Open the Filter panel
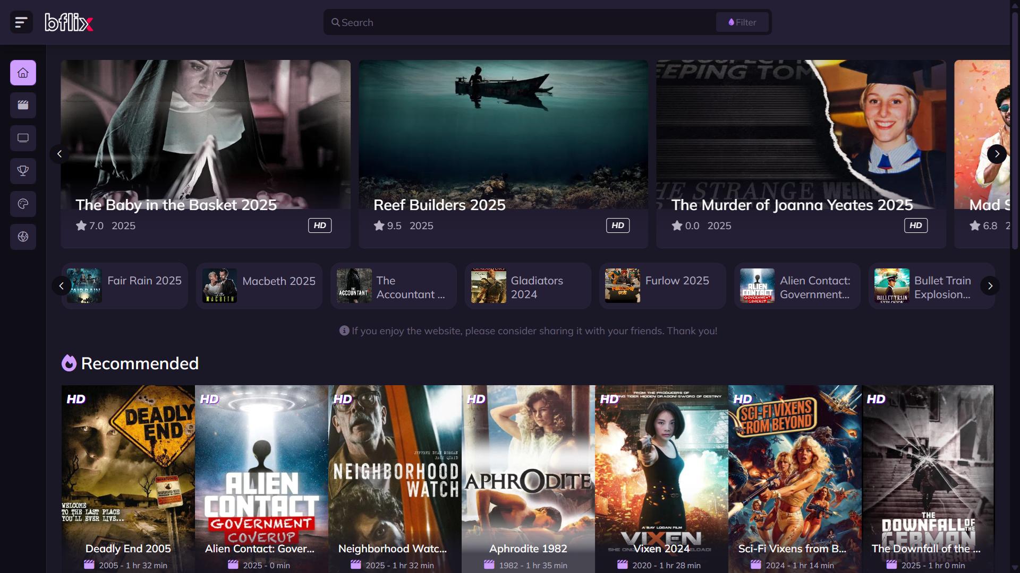This screenshot has height=573, width=1020. tap(742, 22)
